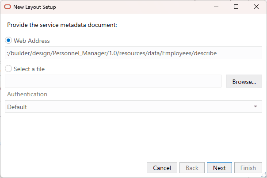
Task: Click the Finish button
Action: pyautogui.click(x=248, y=168)
